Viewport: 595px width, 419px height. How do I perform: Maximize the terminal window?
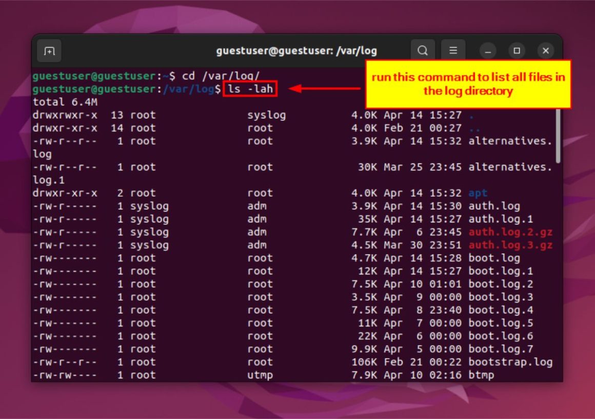(517, 51)
